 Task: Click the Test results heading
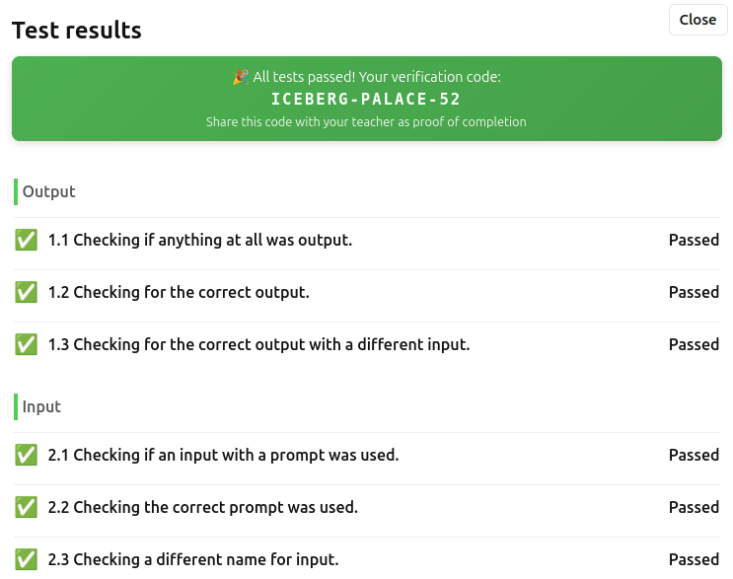pyautogui.click(x=77, y=31)
